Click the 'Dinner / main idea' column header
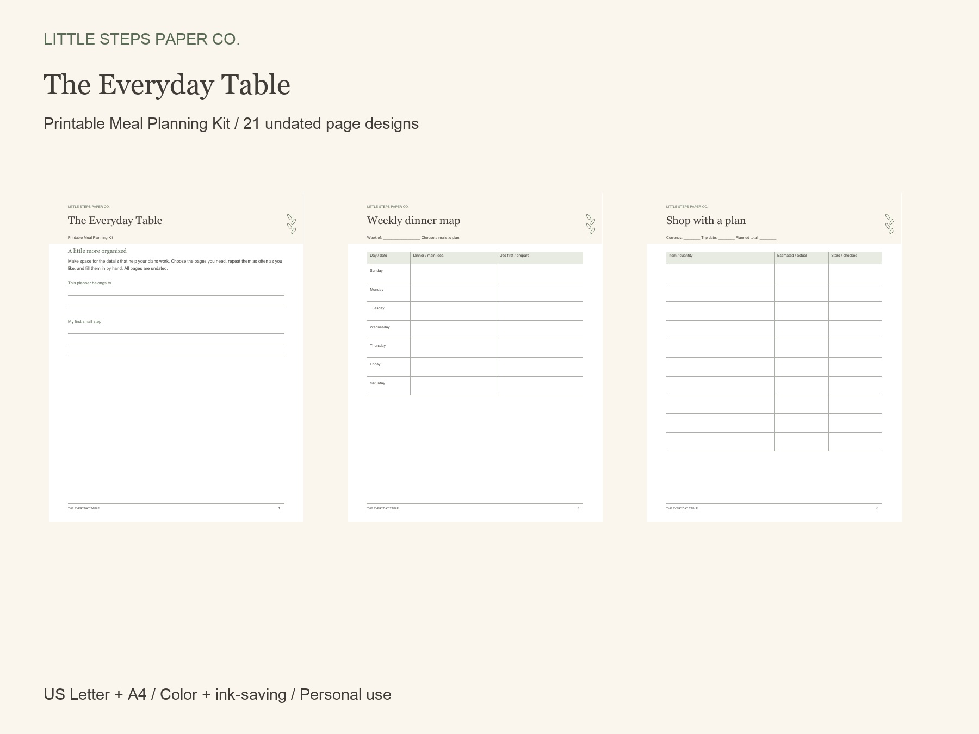Image resolution: width=979 pixels, height=734 pixels. [x=454, y=258]
